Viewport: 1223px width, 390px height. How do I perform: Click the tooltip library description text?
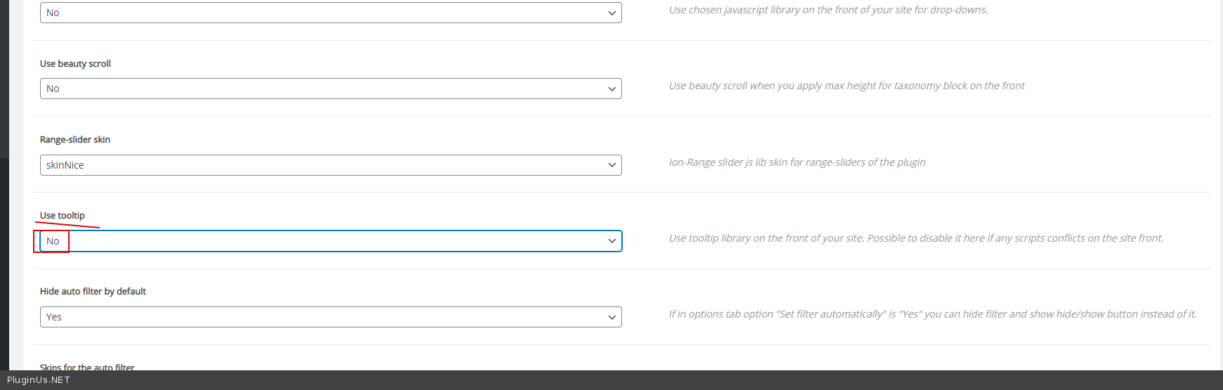click(915, 238)
